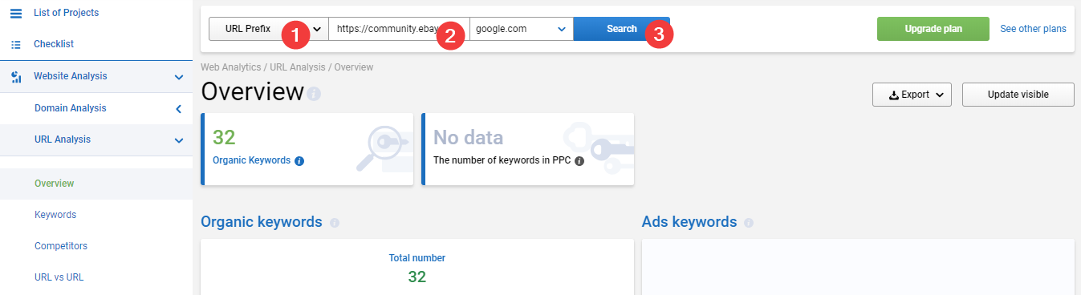Click the green Upgrade plan button
The image size is (1081, 295).
[x=933, y=29]
